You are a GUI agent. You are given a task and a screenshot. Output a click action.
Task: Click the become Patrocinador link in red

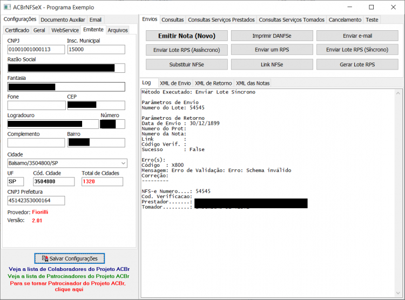tap(68, 286)
